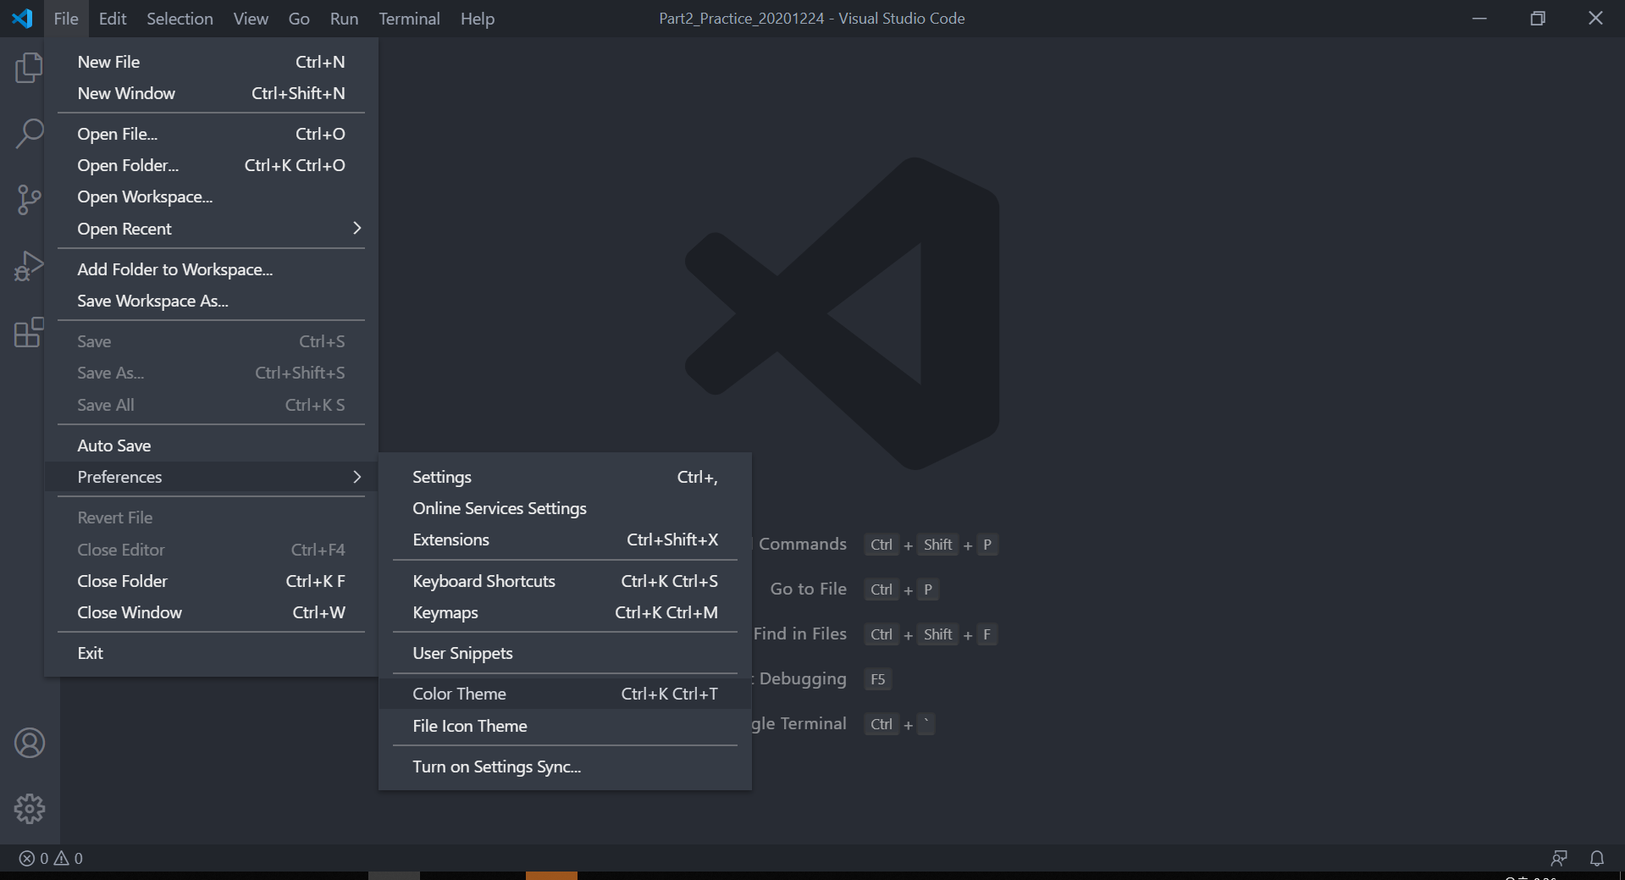Select Color Theme entry

(565, 694)
